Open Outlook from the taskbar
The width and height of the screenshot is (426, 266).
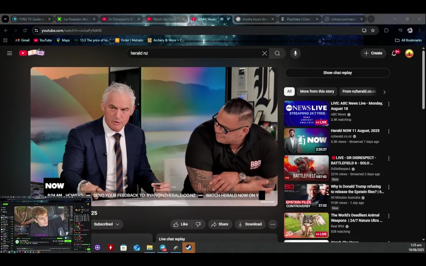coord(137,248)
